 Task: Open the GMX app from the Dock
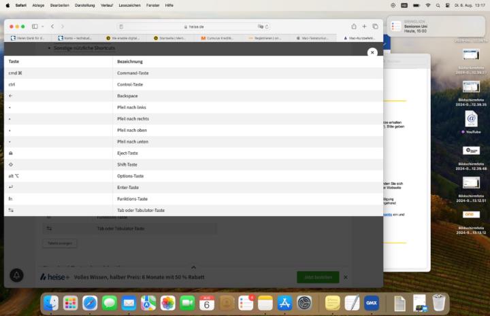point(372,303)
